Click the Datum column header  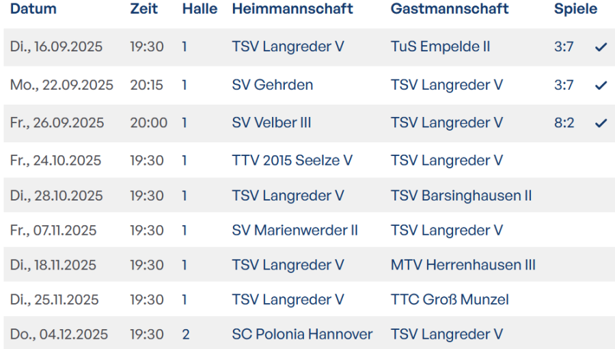33,10
